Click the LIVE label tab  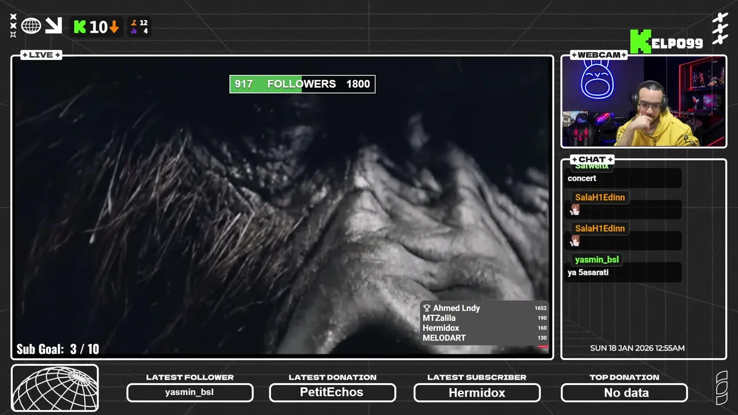[x=41, y=55]
